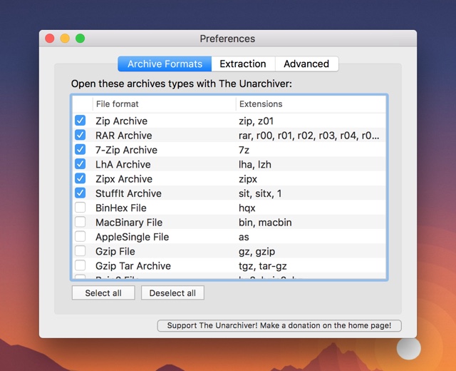Click the '7z' extensions cell
Image resolution: width=456 pixels, height=371 pixels.
pyautogui.click(x=244, y=150)
